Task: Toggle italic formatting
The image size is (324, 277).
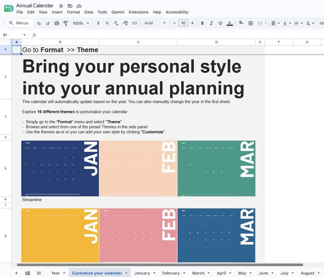Action: [211, 23]
